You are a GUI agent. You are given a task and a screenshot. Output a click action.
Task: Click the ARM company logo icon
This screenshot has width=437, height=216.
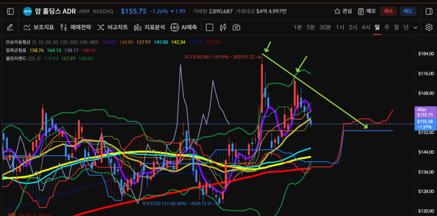coord(27,11)
